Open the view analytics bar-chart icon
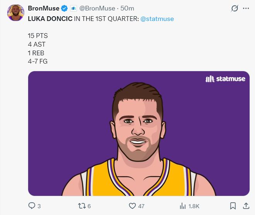This screenshot has height=215, width=255. (182, 206)
